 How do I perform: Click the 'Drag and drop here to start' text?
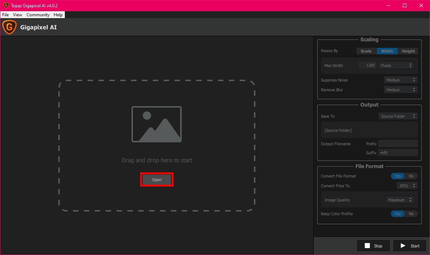(x=157, y=160)
